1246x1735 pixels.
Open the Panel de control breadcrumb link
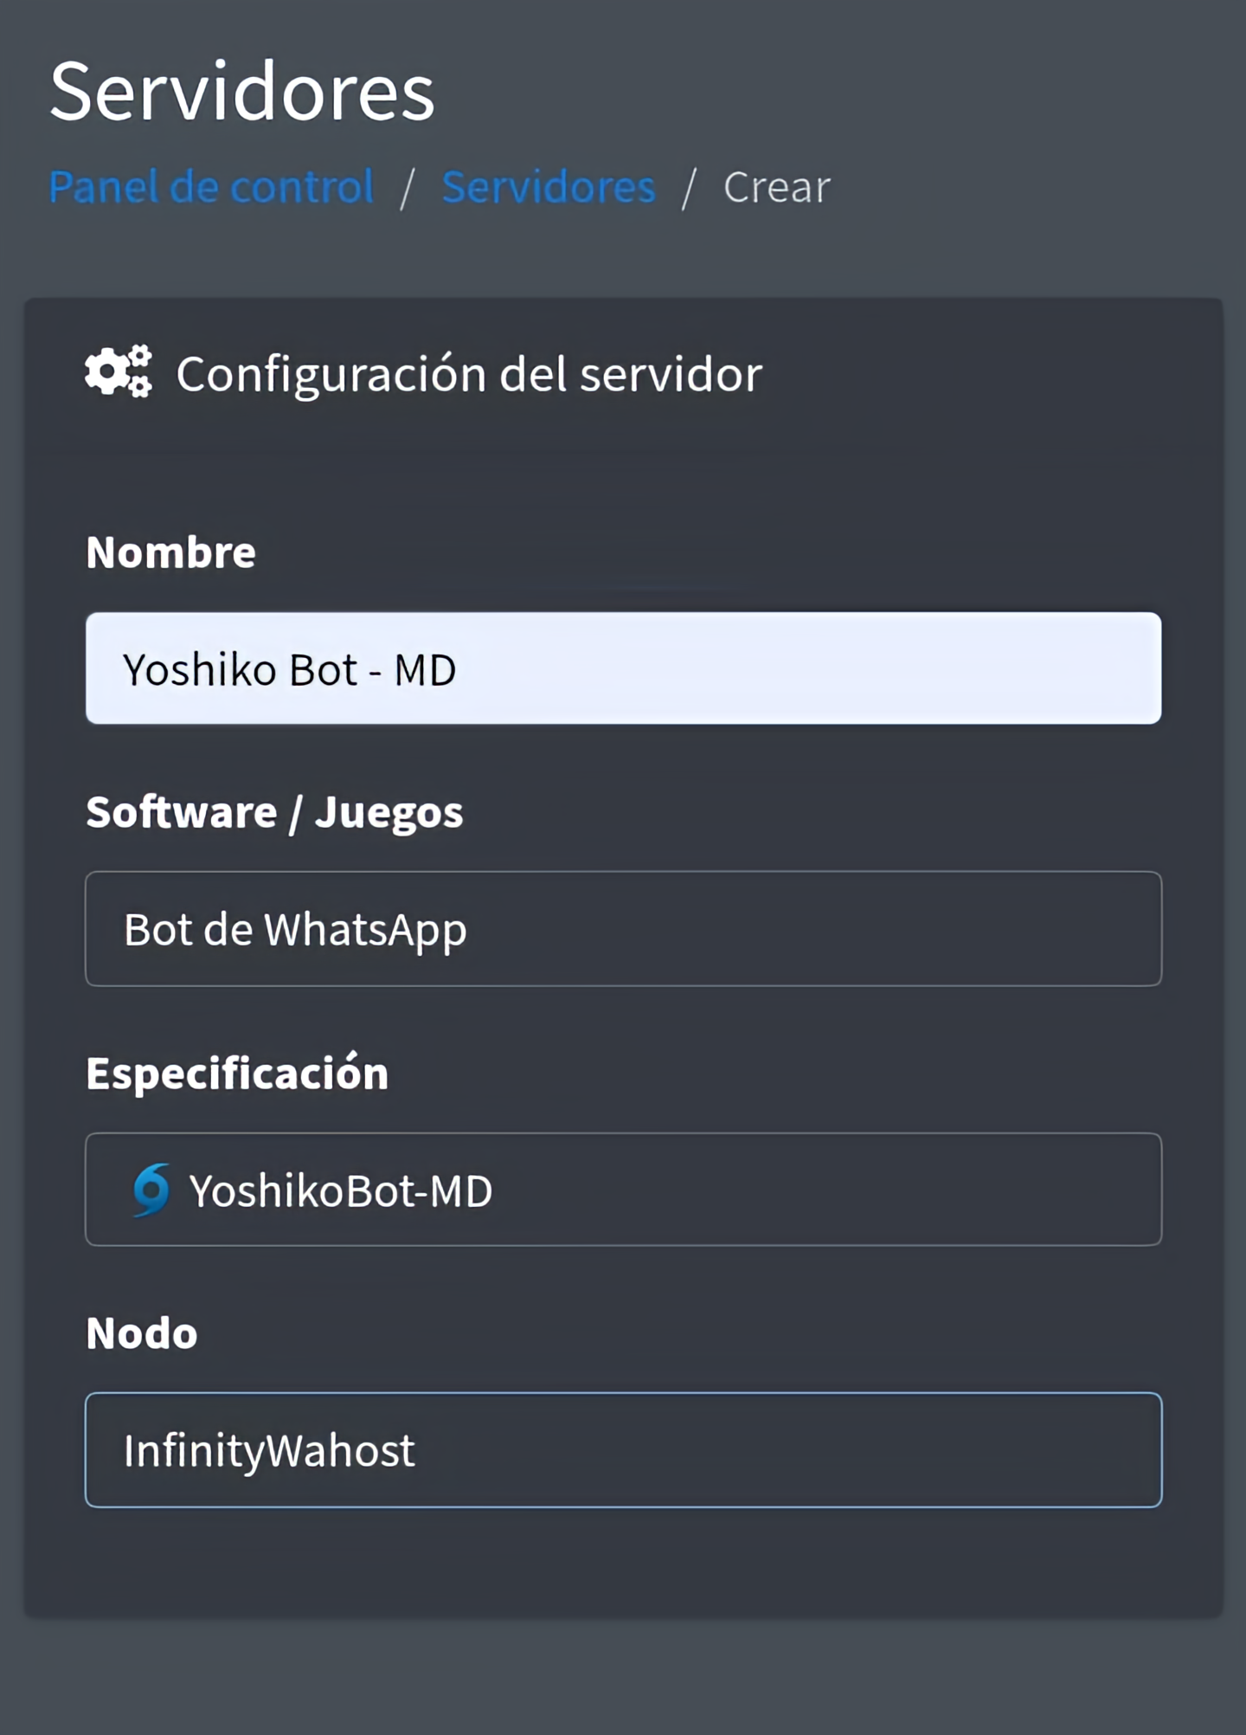click(211, 187)
